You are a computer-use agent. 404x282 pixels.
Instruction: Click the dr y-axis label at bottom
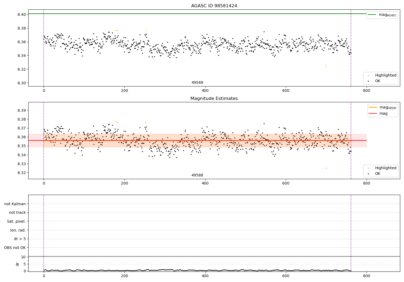tap(18, 264)
